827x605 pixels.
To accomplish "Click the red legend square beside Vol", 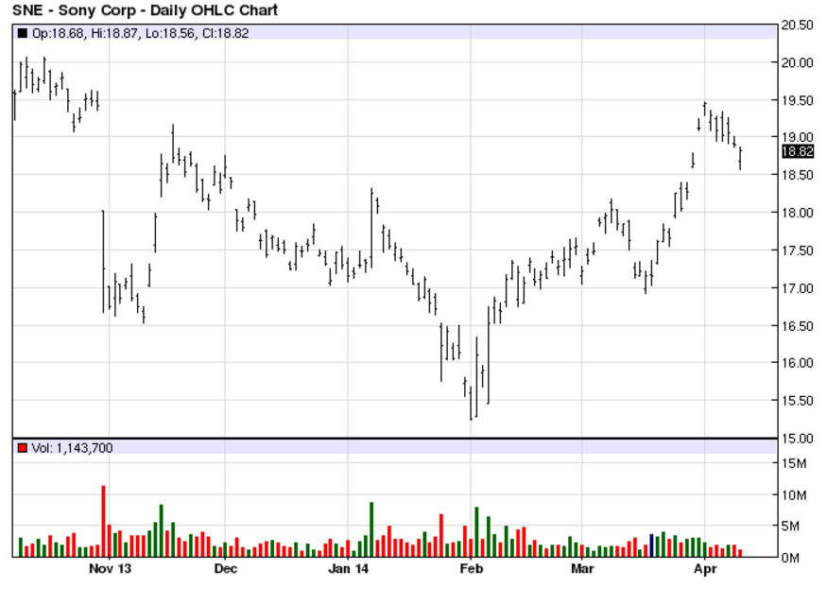I will click(x=22, y=448).
